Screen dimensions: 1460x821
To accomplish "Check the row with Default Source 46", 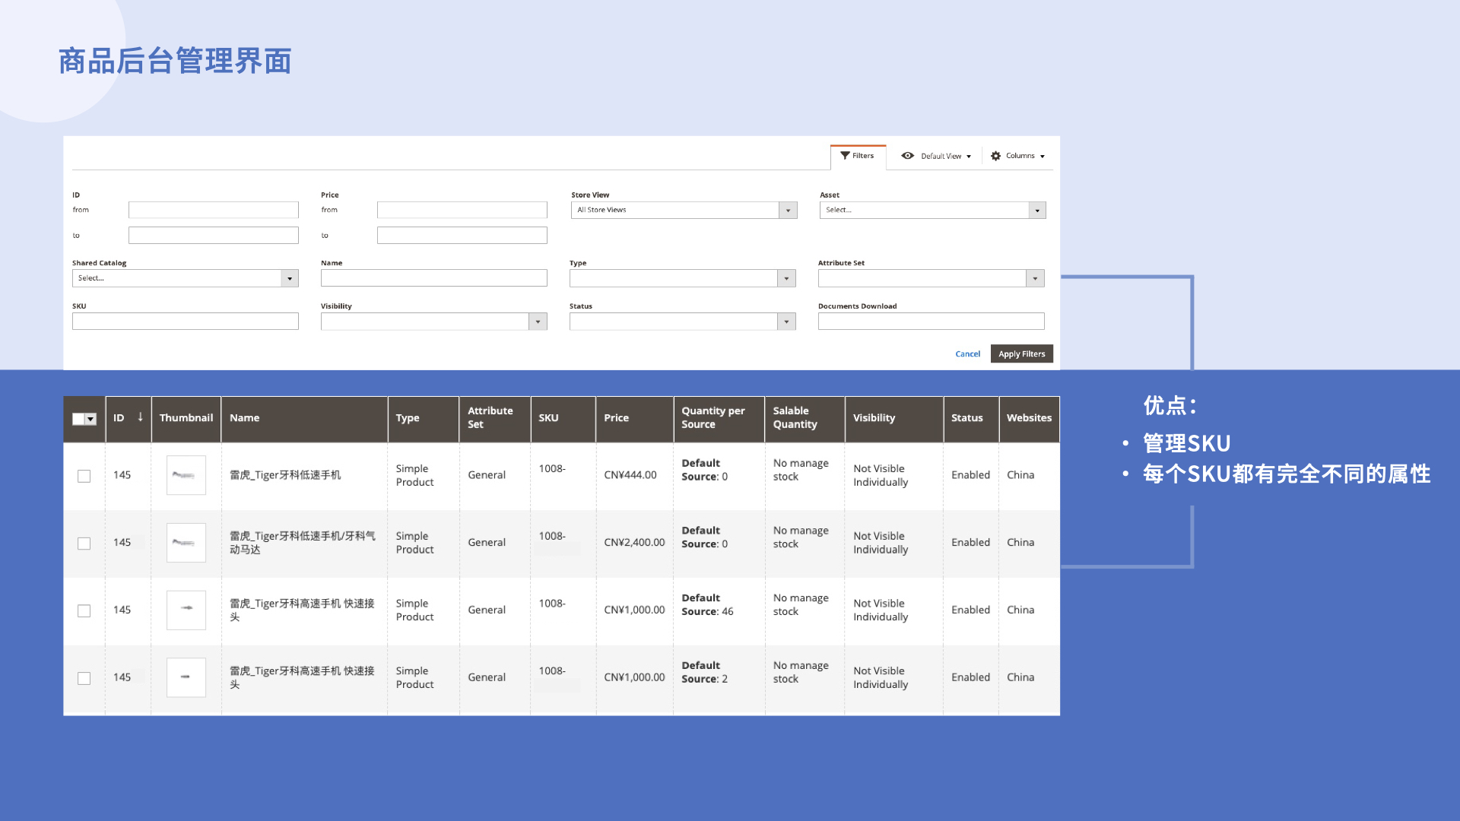I will click(x=84, y=611).
